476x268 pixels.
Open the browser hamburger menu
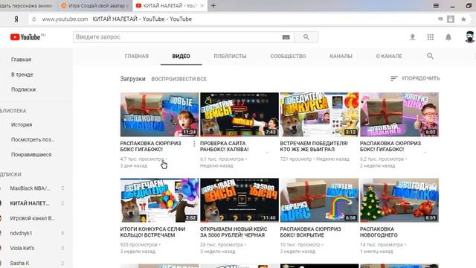coord(436,5)
